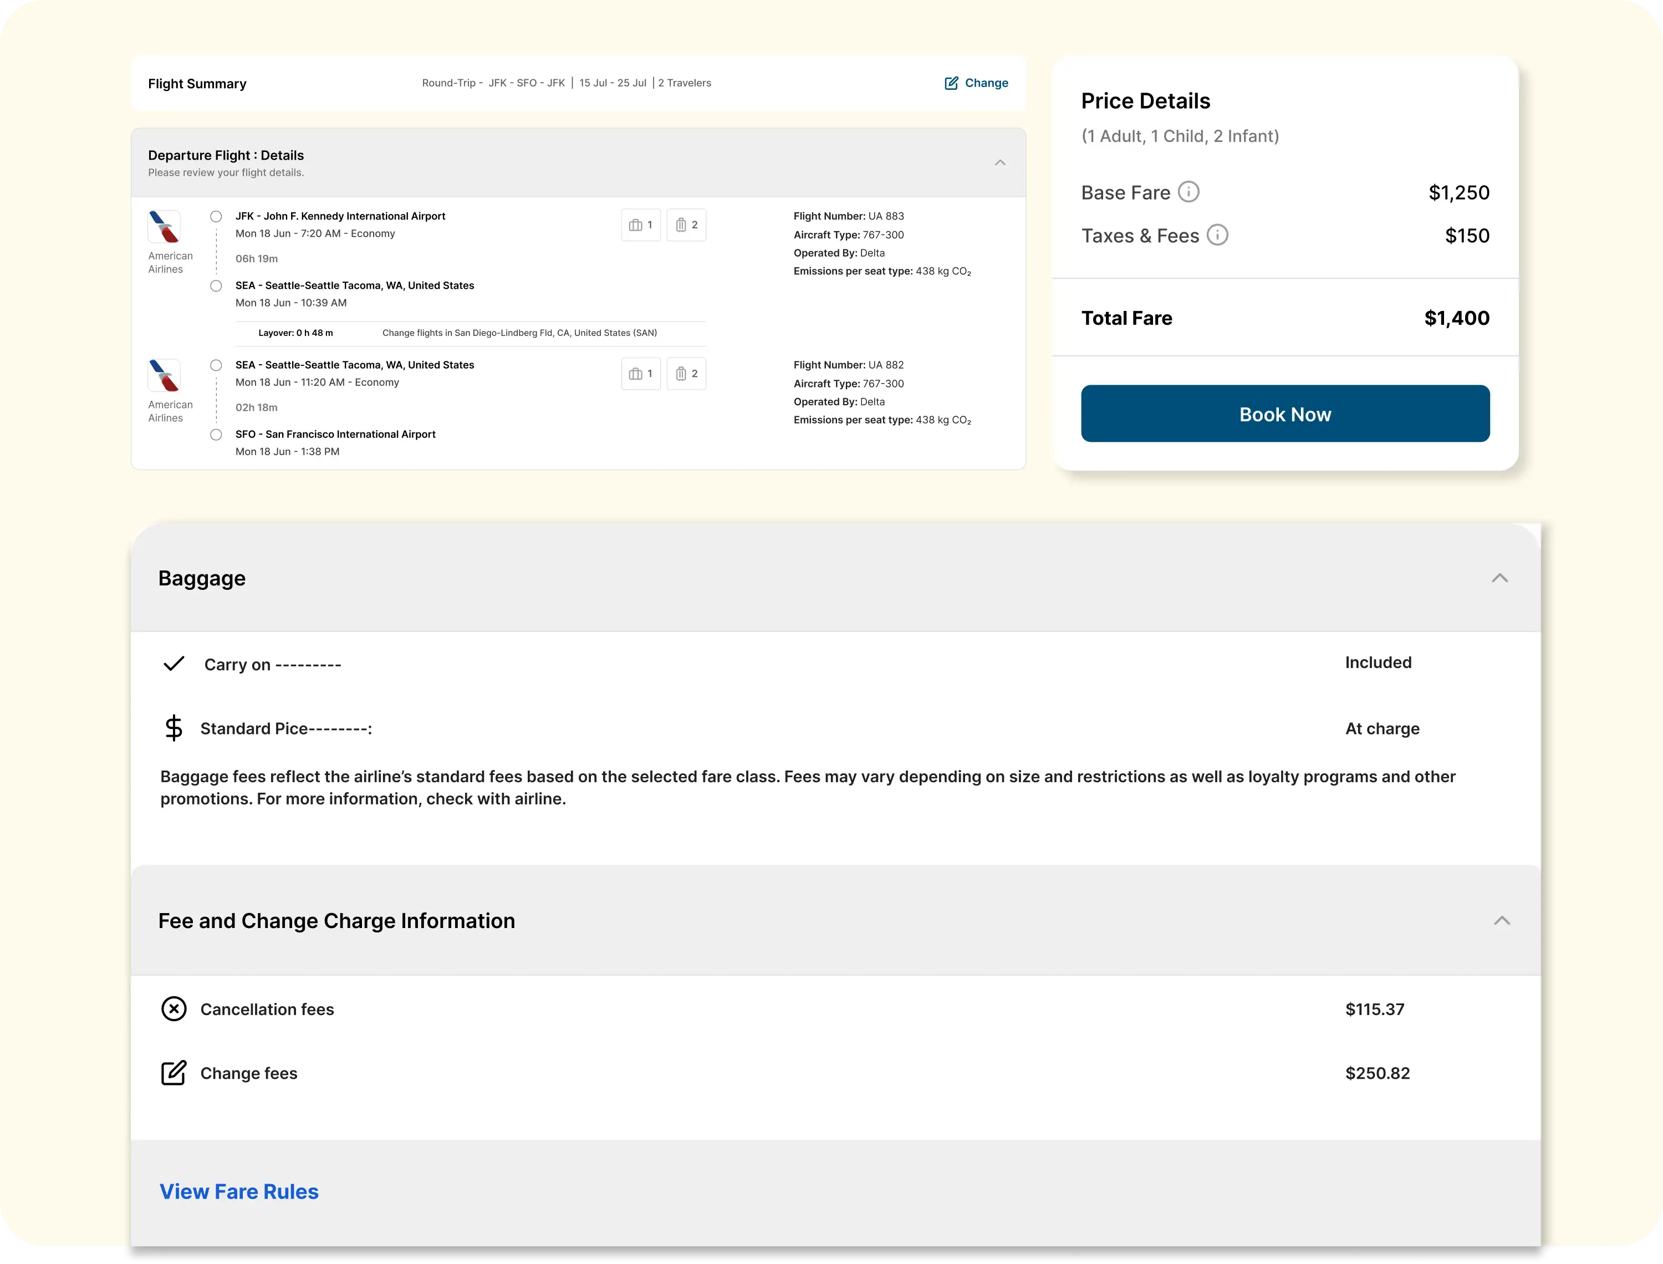The width and height of the screenshot is (1663, 1264).
Task: Click the Layover 0 h 48 m text
Action: [x=295, y=333]
